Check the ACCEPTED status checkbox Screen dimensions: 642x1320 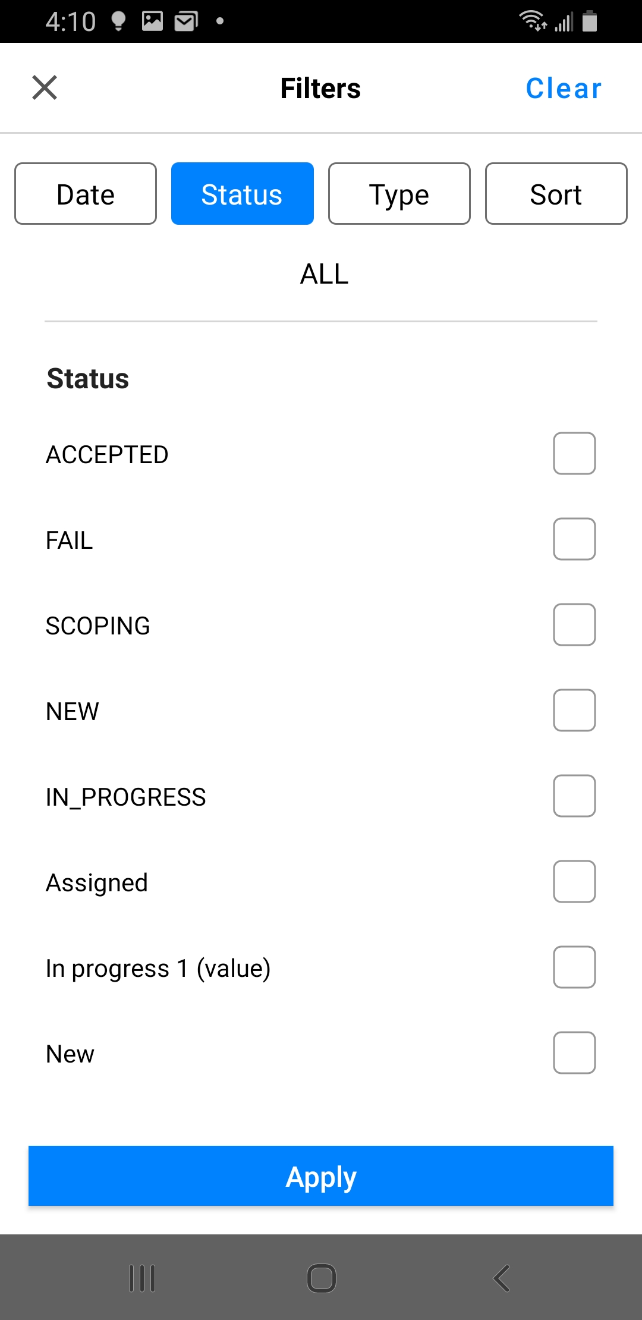click(x=574, y=454)
